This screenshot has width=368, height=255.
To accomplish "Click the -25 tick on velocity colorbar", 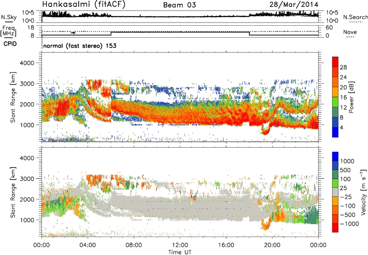I will click(347, 197).
